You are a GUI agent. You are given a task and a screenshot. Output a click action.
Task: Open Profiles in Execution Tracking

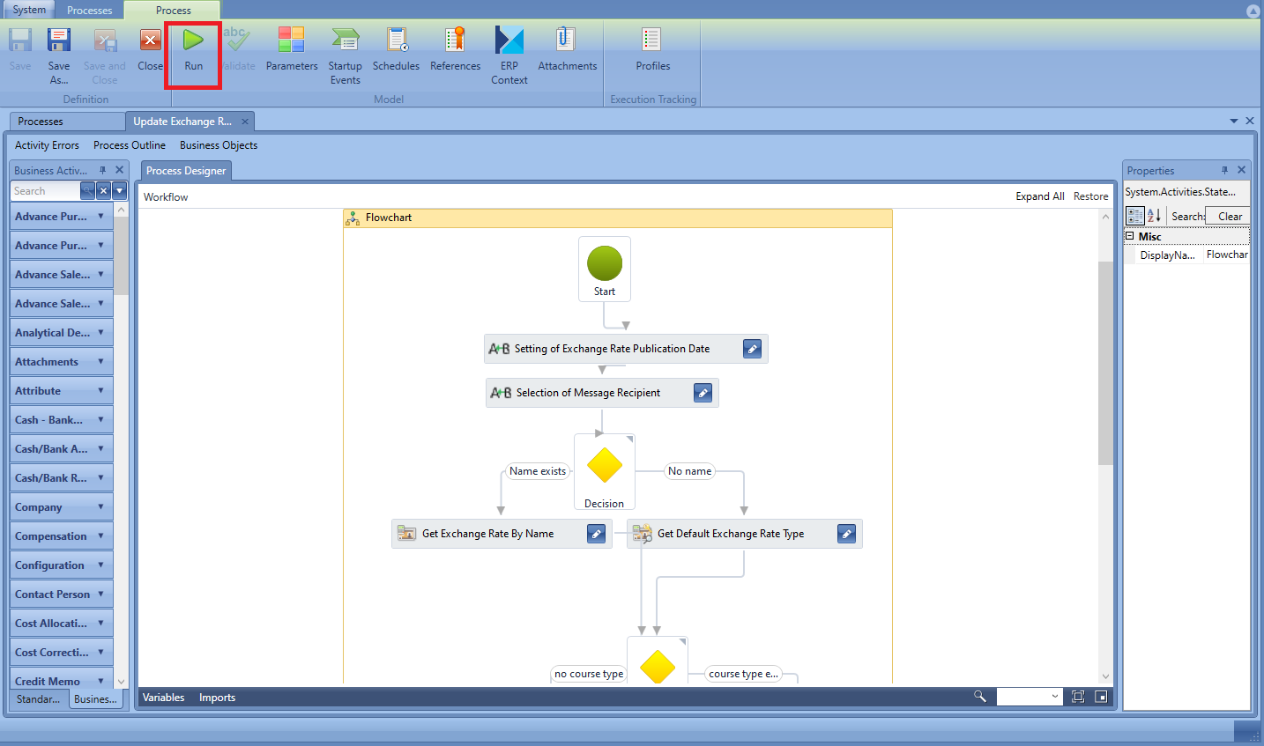point(652,41)
